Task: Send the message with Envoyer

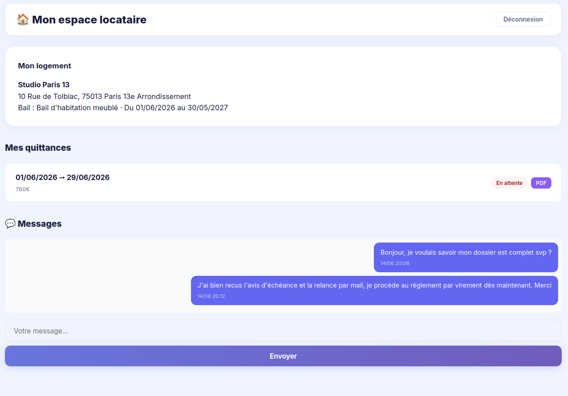Action: tap(283, 356)
